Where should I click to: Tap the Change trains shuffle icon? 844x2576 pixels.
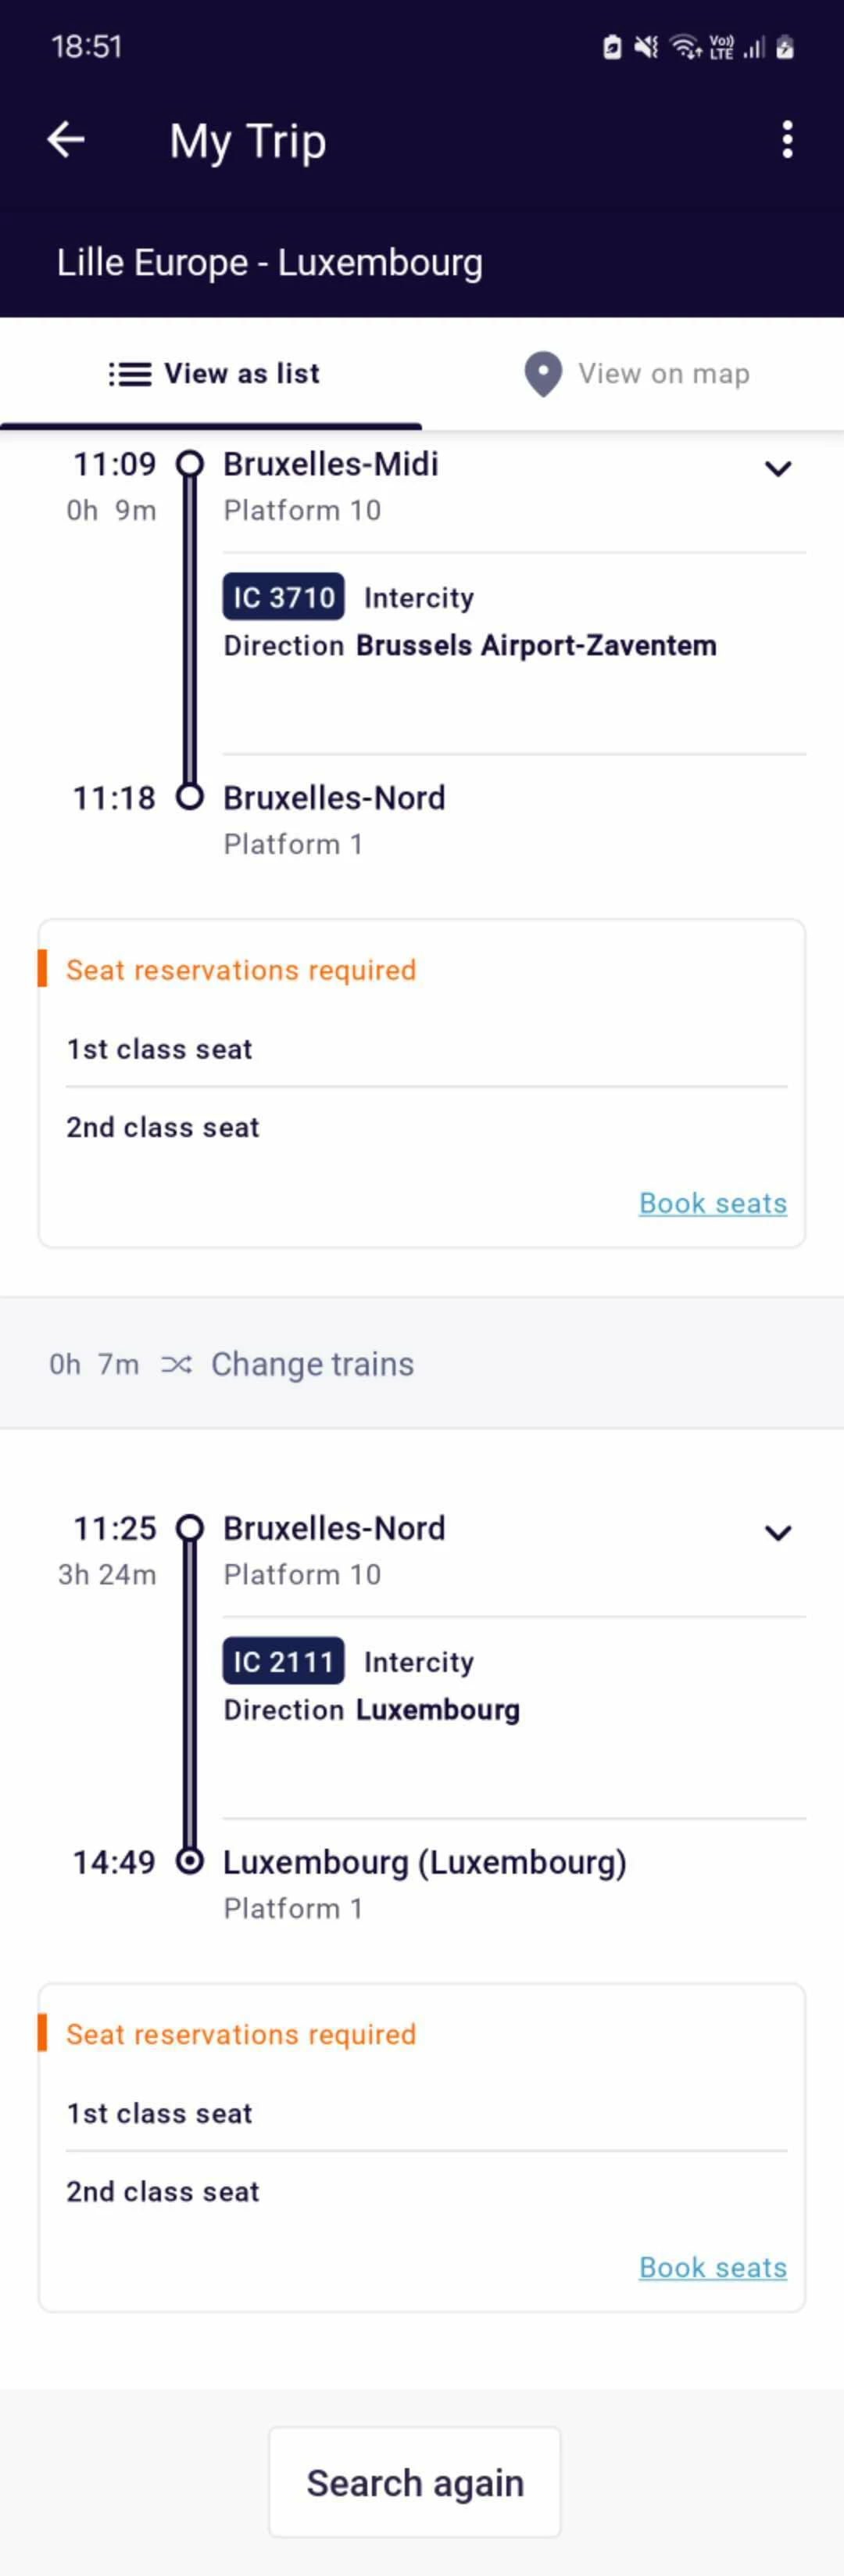pyautogui.click(x=176, y=1364)
